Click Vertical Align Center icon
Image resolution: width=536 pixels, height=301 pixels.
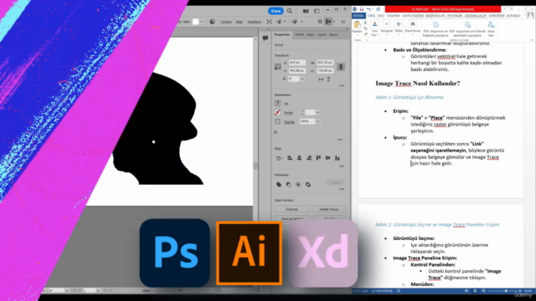click(x=327, y=158)
